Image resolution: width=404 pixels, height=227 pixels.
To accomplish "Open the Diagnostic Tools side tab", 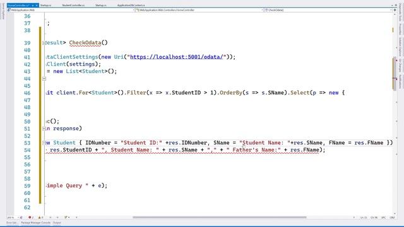I will click(400, 13).
